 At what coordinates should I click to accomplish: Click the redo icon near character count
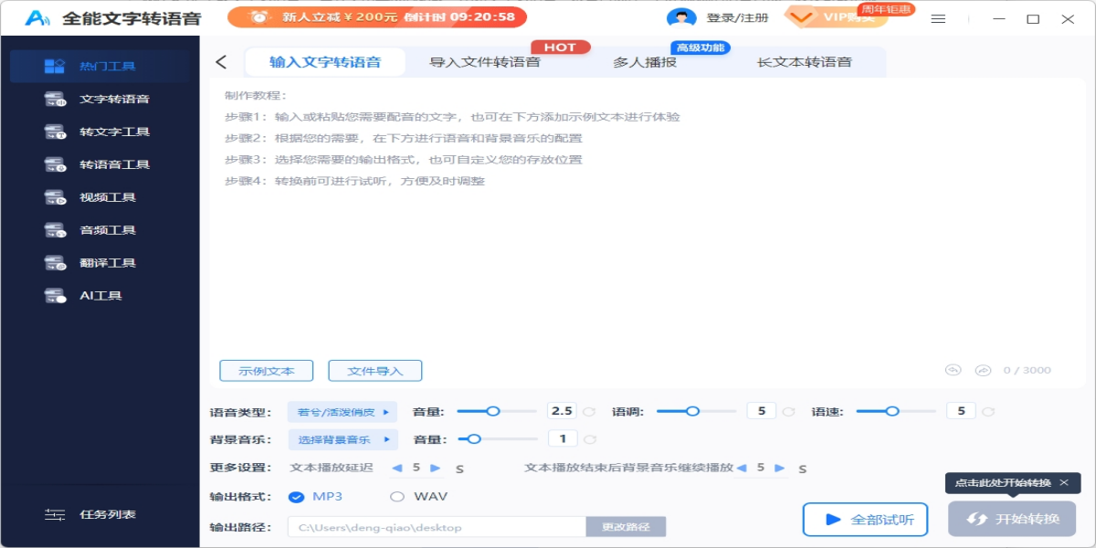click(x=983, y=370)
